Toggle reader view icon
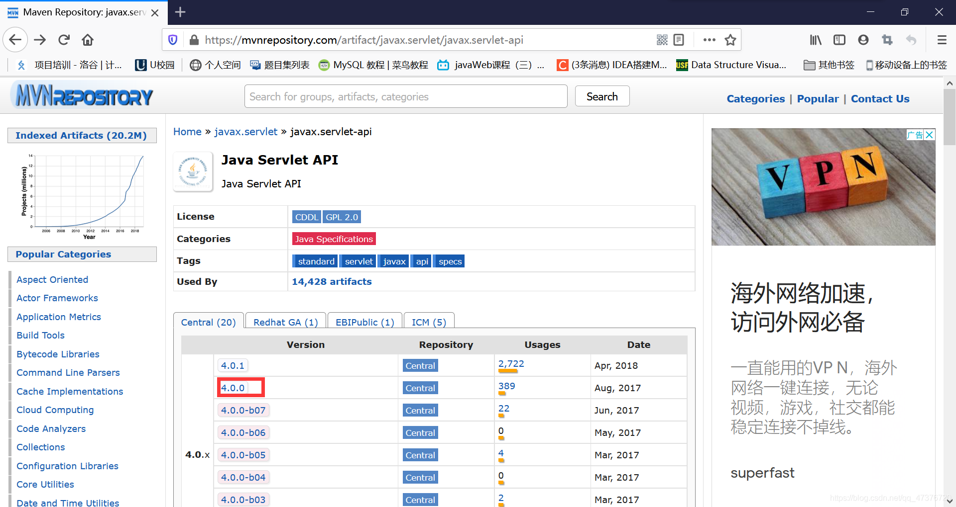This screenshot has height=507, width=956. coord(679,40)
